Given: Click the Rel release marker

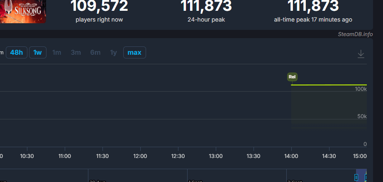Looking at the screenshot, I should (292, 77).
